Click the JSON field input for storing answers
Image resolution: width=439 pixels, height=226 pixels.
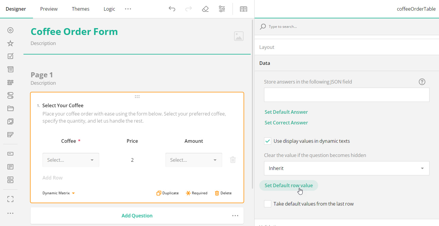[346, 95]
